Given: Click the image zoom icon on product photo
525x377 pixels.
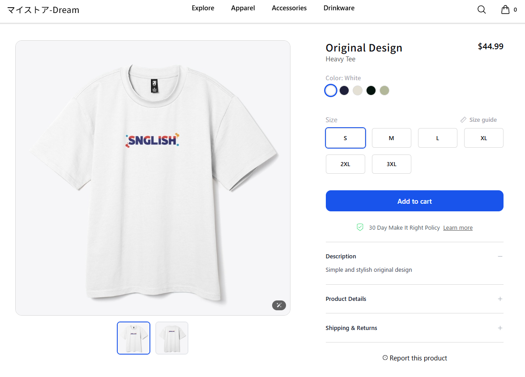Looking at the screenshot, I should point(279,305).
